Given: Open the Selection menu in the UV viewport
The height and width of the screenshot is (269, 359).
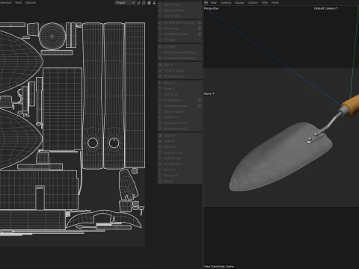Looking at the screenshot, I should click(6, 2).
